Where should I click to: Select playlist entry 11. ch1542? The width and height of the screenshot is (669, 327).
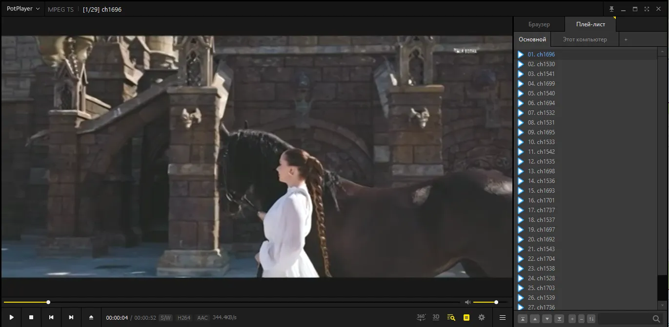tap(587, 152)
